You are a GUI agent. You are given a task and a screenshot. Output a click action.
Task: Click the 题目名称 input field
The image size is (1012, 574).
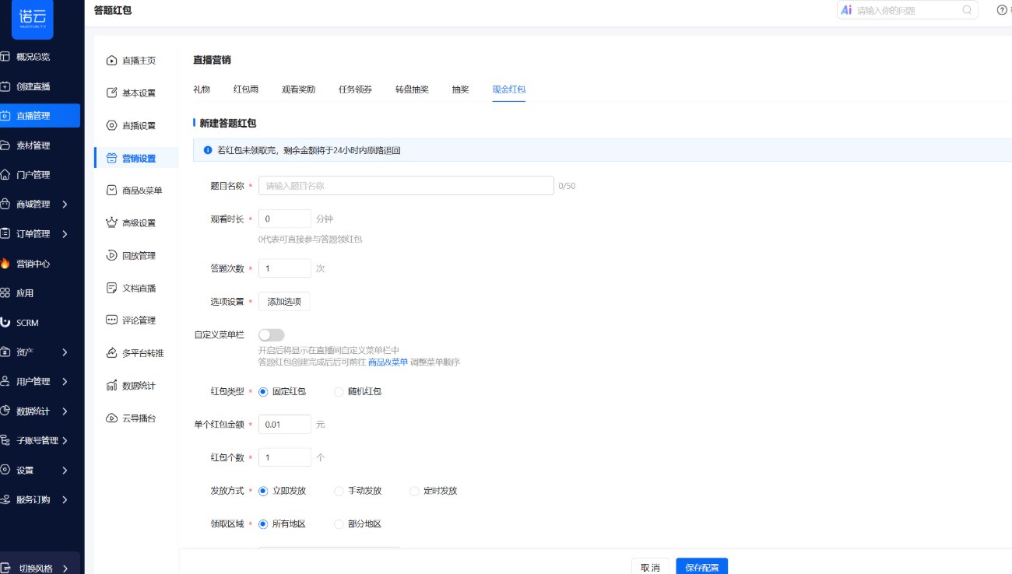[406, 186]
